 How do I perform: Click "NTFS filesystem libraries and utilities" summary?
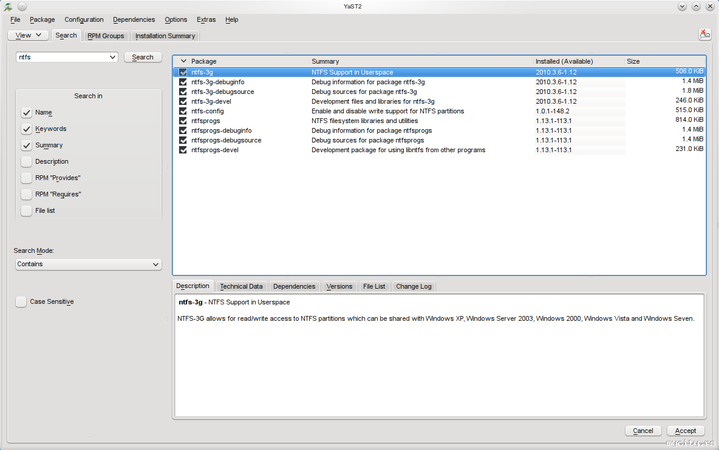[x=364, y=121]
